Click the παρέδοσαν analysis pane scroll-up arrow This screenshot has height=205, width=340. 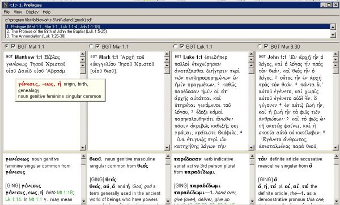pyautogui.click(x=252, y=156)
